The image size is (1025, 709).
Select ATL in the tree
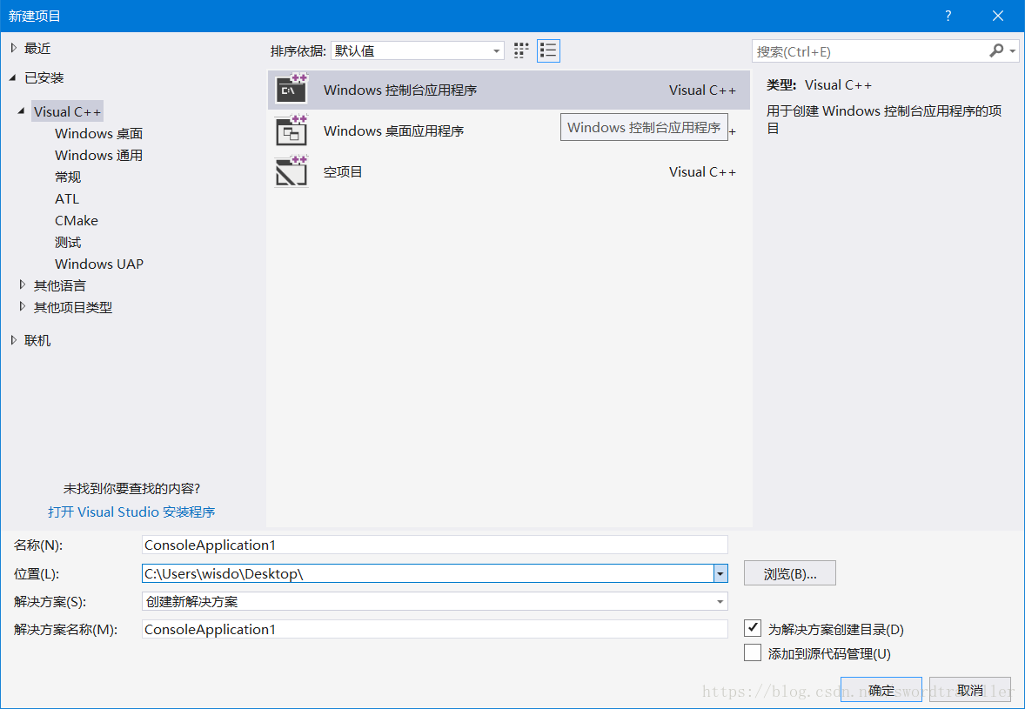click(x=67, y=198)
